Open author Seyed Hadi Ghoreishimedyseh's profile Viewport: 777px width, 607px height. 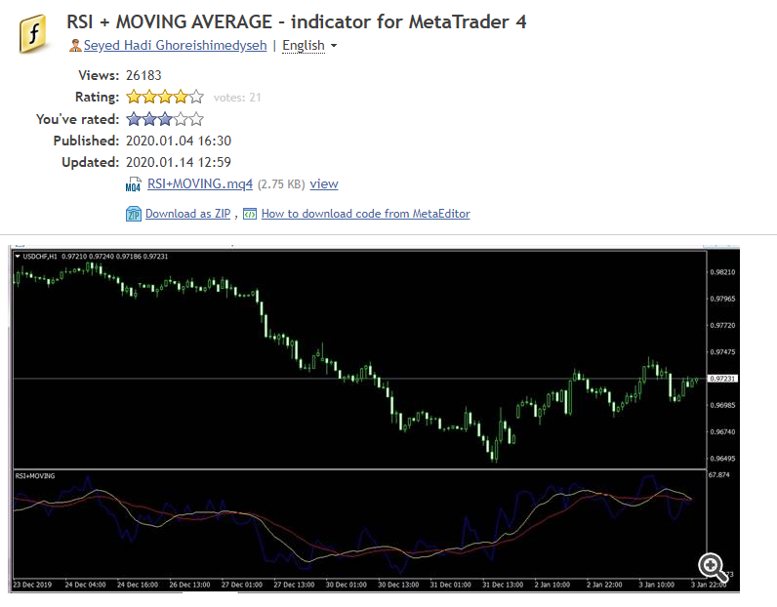pyautogui.click(x=175, y=46)
